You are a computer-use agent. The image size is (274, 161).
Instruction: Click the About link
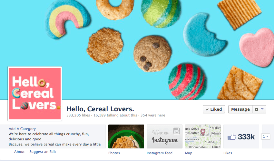(x=19, y=152)
